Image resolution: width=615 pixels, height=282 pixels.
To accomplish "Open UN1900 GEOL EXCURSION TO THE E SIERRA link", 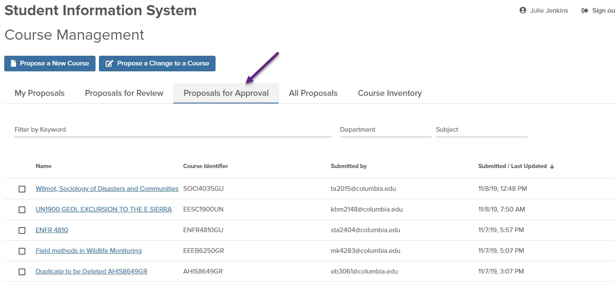I will tap(104, 209).
